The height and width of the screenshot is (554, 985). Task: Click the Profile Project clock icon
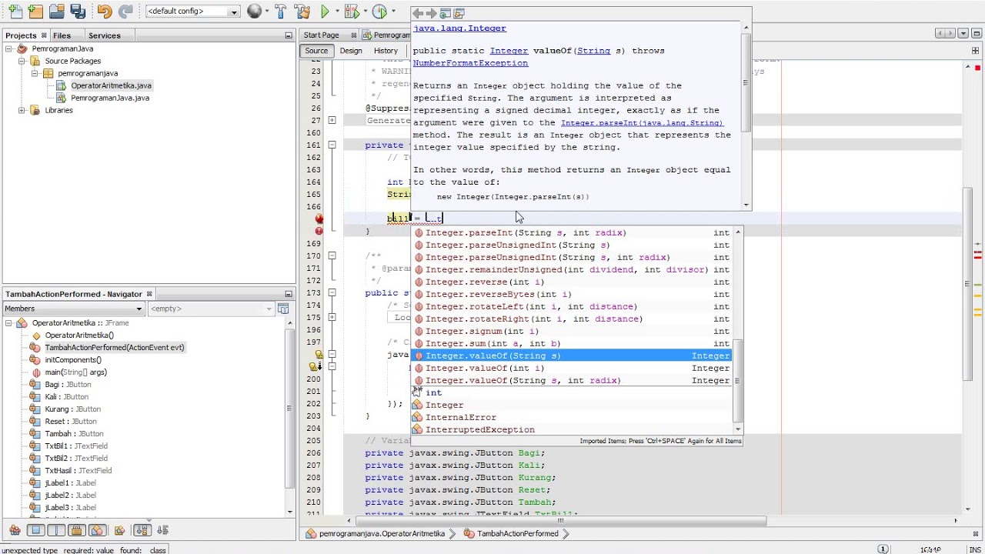click(x=379, y=12)
